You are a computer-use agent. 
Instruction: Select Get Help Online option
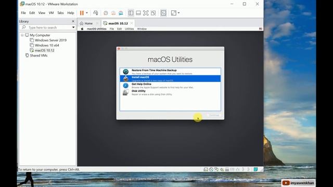pyautogui.click(x=170, y=85)
